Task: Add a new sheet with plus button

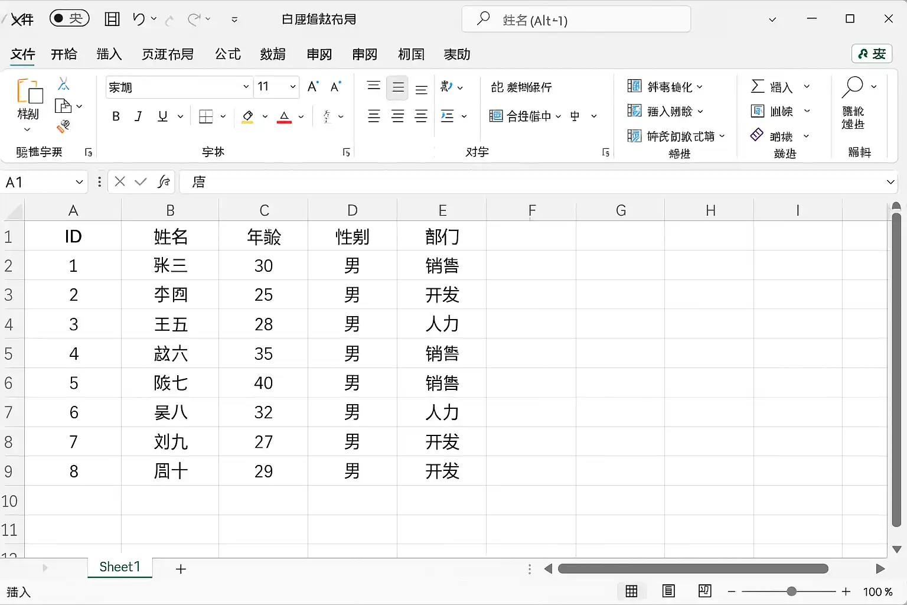Action: [181, 569]
